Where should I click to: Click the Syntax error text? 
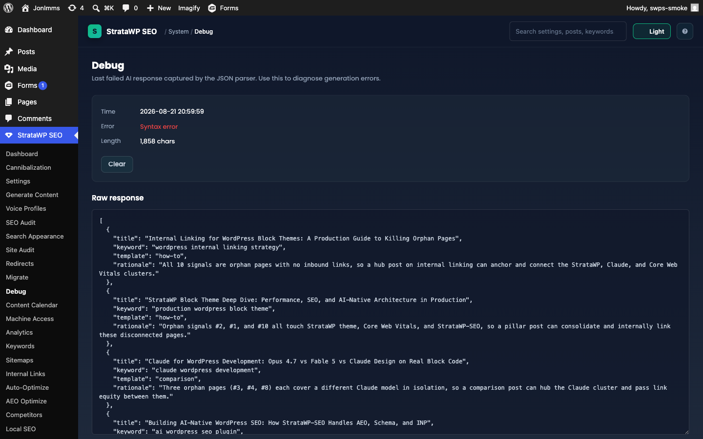(x=159, y=126)
